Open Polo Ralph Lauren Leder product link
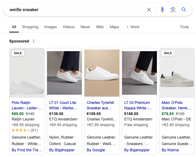Image resolution: width=196 pixels, height=157 pixels. click(27, 105)
